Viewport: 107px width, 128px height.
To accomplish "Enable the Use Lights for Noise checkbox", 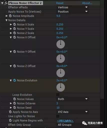I will coord(58,116).
